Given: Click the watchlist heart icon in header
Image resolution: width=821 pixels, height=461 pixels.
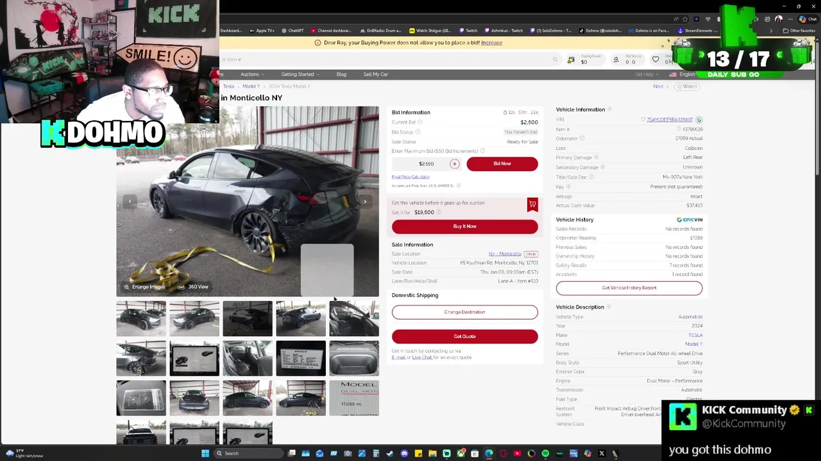Looking at the screenshot, I should tap(656, 60).
